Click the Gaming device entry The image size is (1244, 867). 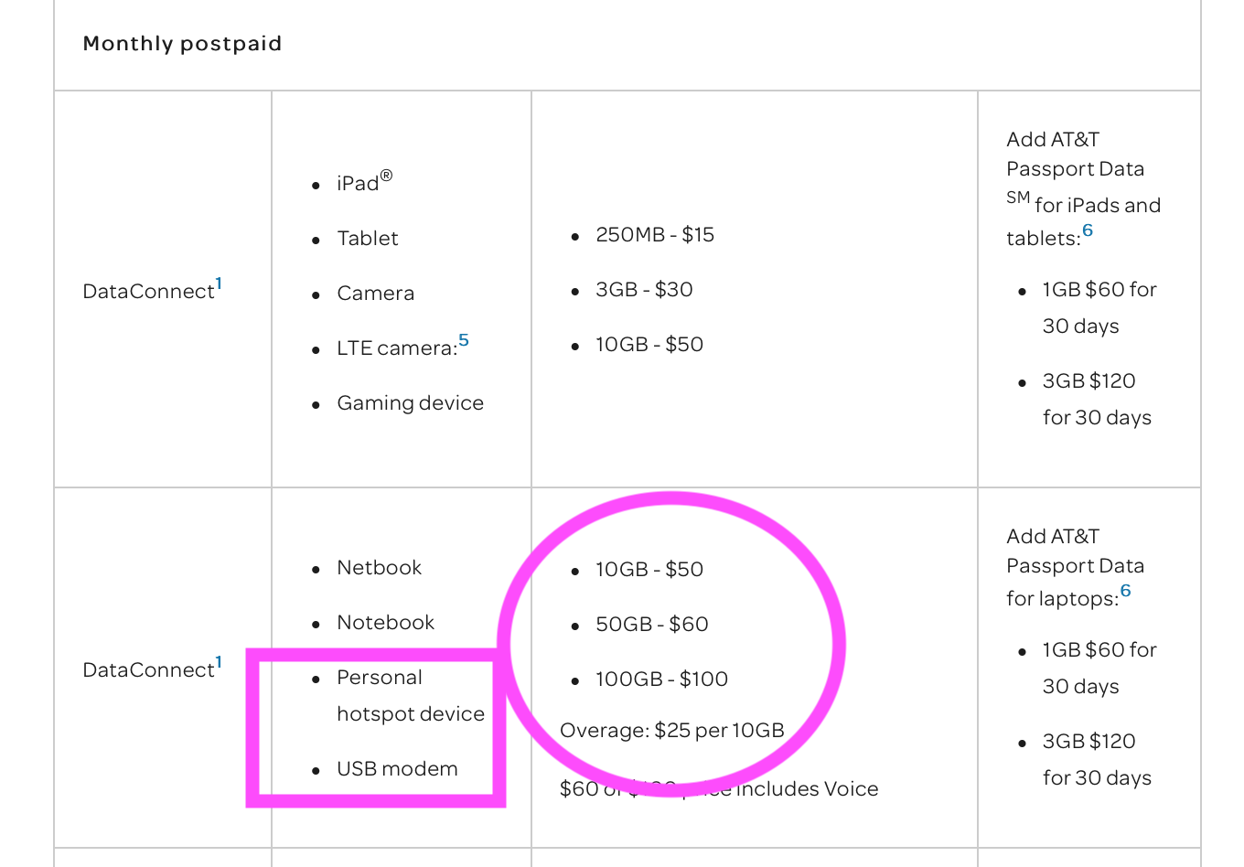point(410,403)
